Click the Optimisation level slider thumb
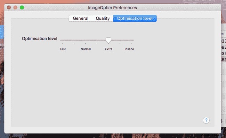 tap(108, 40)
